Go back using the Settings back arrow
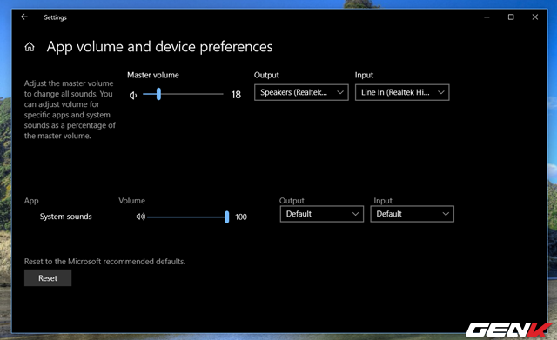Viewport: 557px width, 340px height. click(24, 17)
